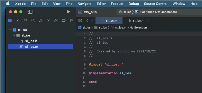
Task: Click the ws_slib workspace title
Action: click(90, 12)
